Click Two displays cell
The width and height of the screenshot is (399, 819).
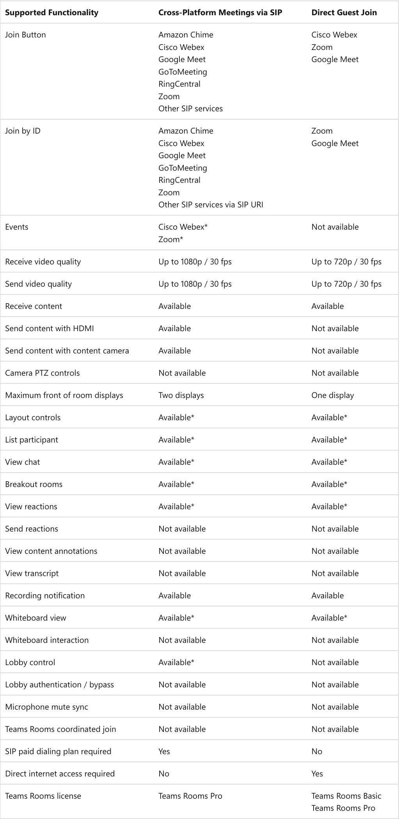click(x=181, y=395)
